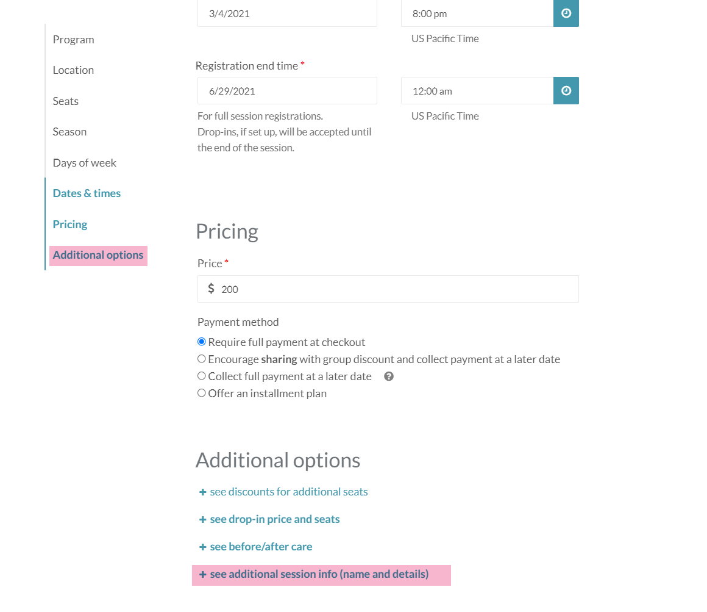Select Collect full payment at later date
The width and height of the screenshot is (707, 612).
[202, 376]
